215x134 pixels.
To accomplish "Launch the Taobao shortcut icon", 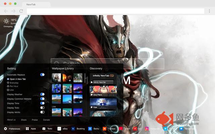I will [x=105, y=129].
